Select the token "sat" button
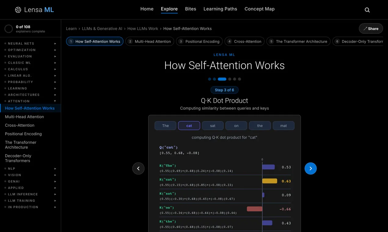Image resolution: width=388 pixels, height=232 pixels. click(213, 125)
